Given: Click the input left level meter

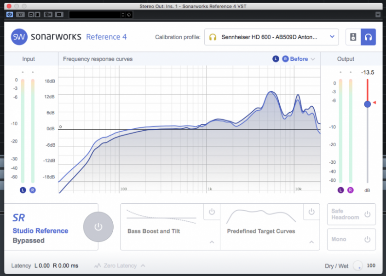Looking at the screenshot, I should click(x=23, y=131).
